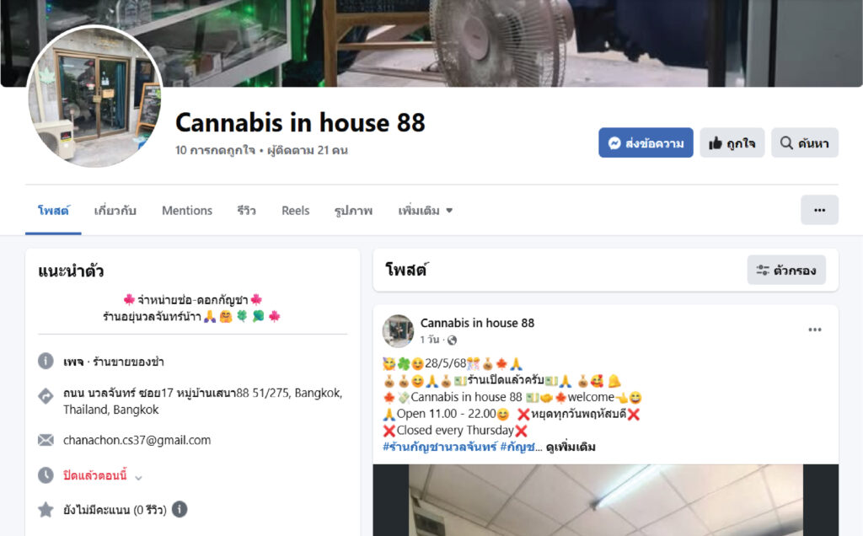Click the #ร้านกัญชานวลจันทร์ hashtag
Image resolution: width=863 pixels, height=536 pixels.
click(x=440, y=447)
